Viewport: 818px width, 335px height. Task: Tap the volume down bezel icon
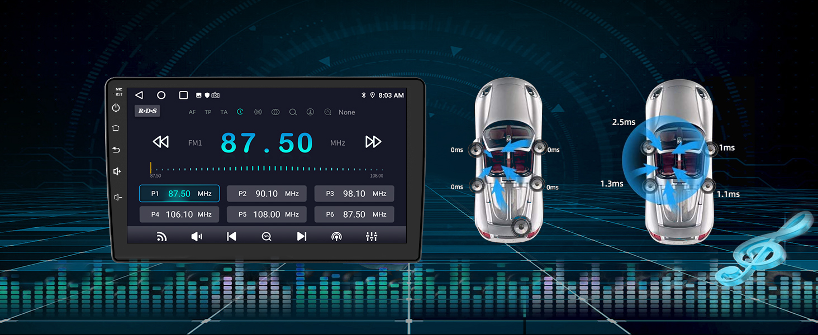pos(117,197)
